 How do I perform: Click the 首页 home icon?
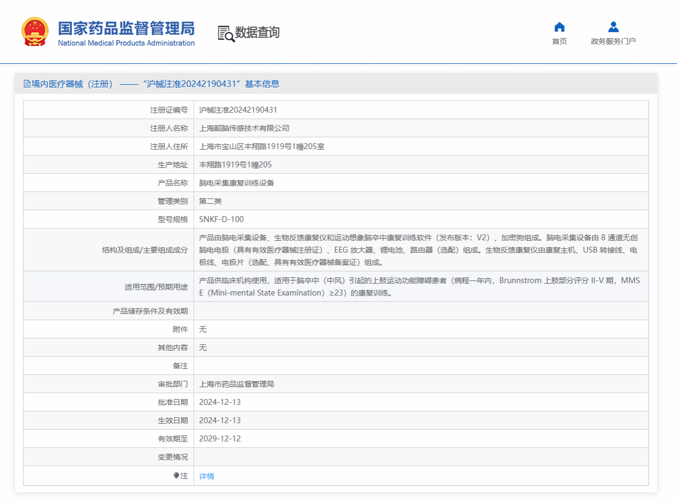(560, 27)
